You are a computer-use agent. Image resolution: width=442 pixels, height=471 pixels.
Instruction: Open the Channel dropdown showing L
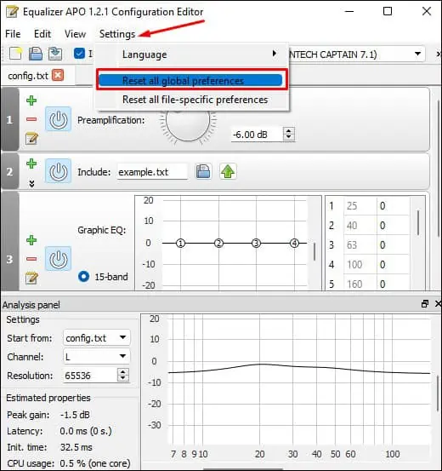[x=97, y=357]
